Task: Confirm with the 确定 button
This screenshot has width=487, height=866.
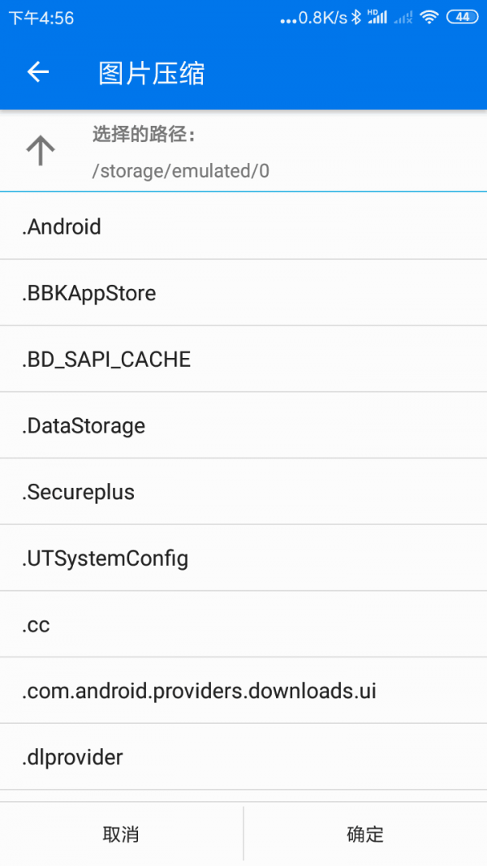Action: click(x=365, y=834)
